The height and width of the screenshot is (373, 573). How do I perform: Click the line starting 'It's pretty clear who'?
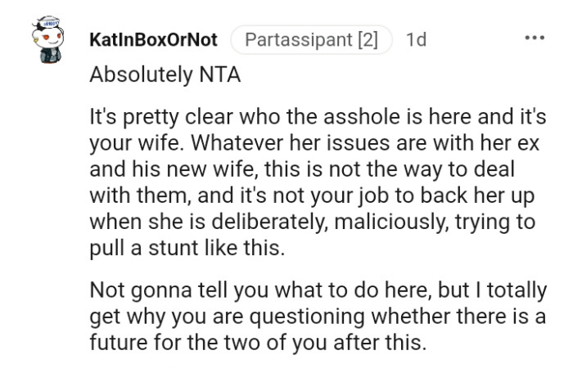point(318,117)
